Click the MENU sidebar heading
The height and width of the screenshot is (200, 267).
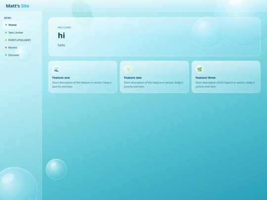coord(7,18)
